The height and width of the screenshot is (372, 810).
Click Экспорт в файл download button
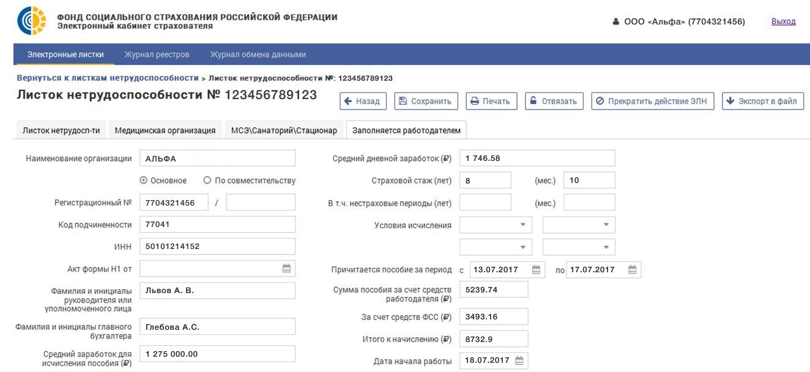[762, 102]
